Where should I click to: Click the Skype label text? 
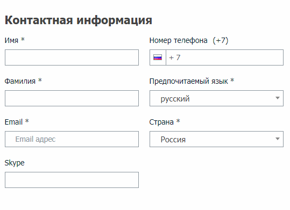click(x=15, y=163)
